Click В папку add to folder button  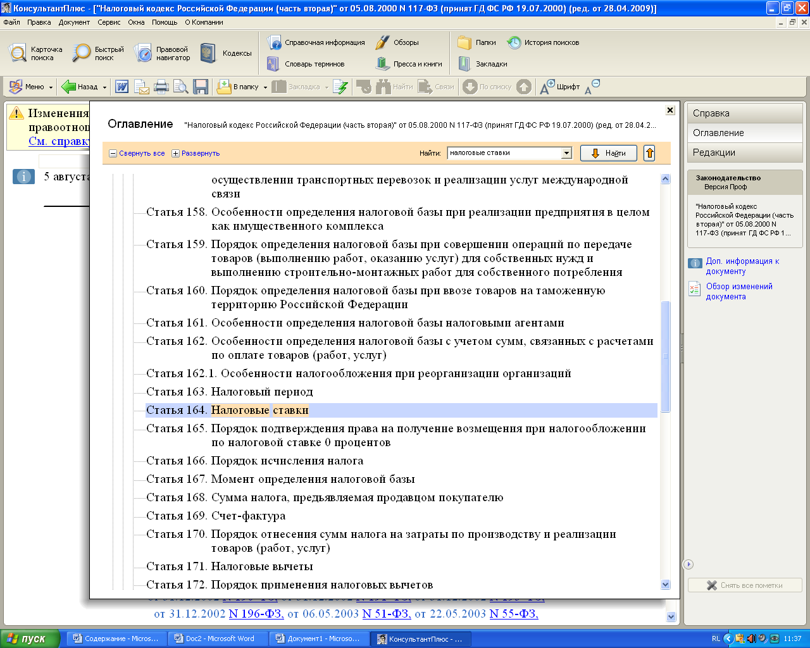click(x=237, y=87)
